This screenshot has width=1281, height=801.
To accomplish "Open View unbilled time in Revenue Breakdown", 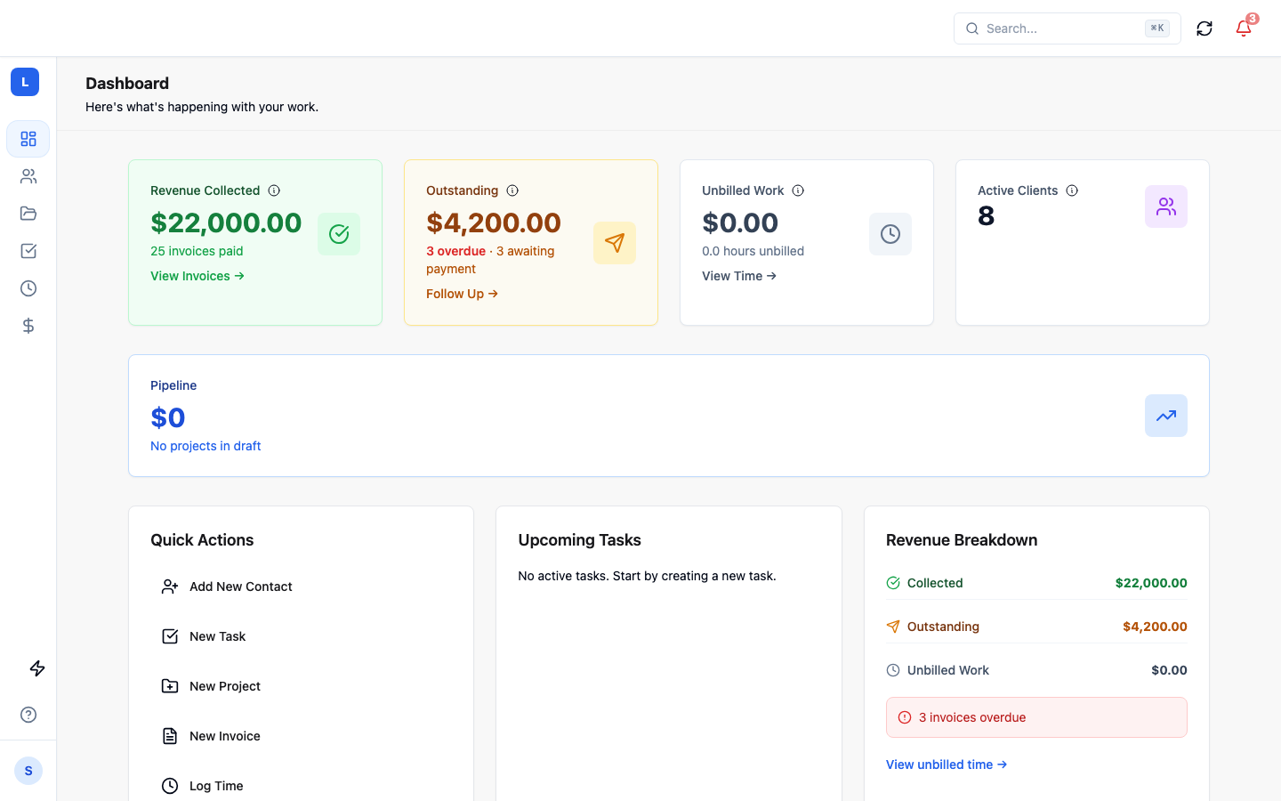I will coord(947,764).
